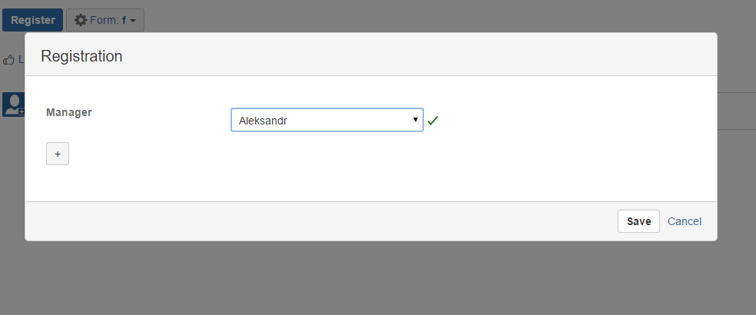
Task: Expand the Form: f dropdown button
Action: coord(105,21)
